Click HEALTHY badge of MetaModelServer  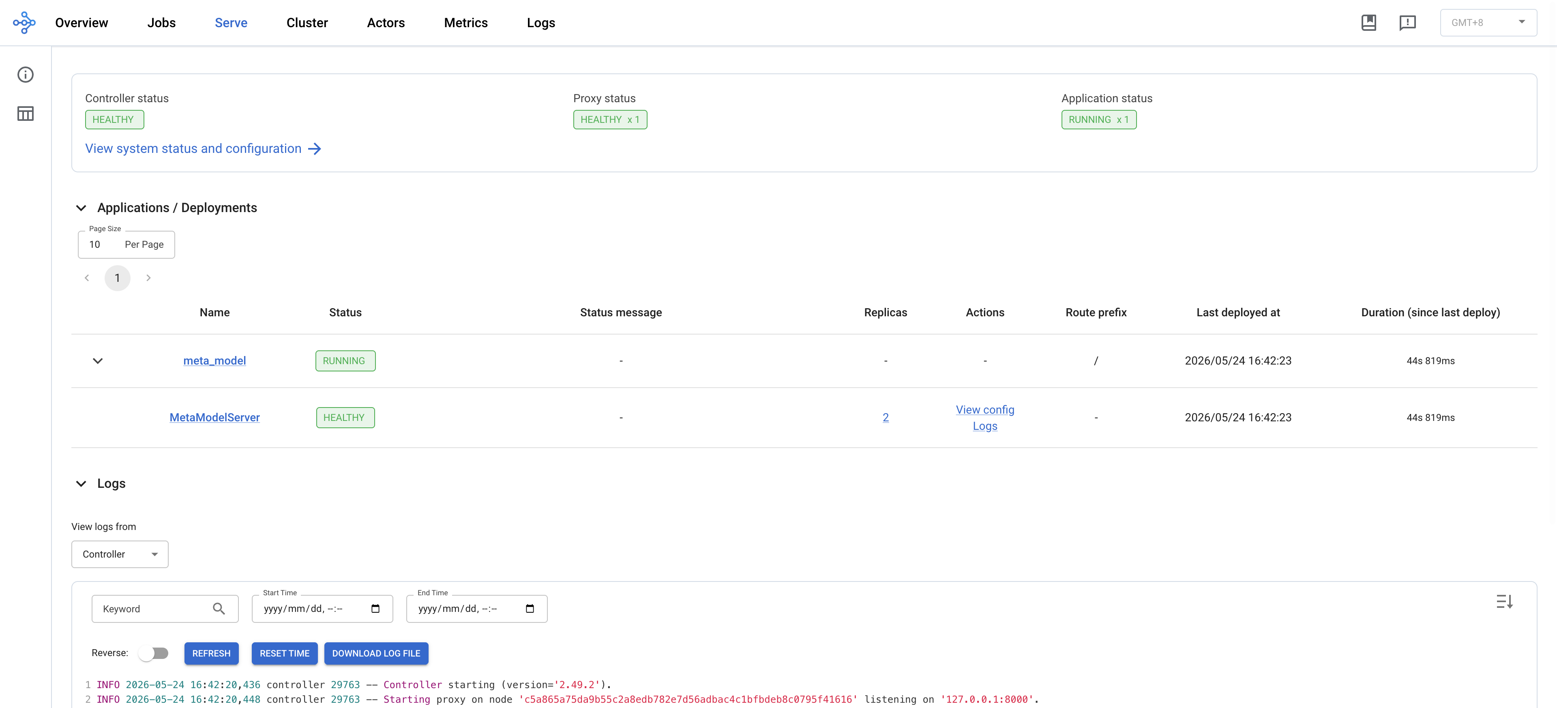pos(345,418)
